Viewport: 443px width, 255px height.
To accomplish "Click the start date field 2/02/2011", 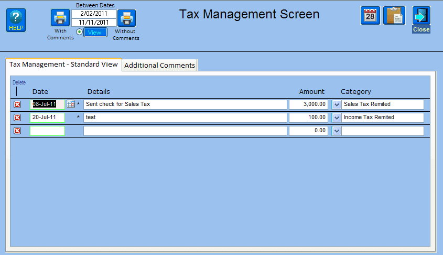I will 94,14.
